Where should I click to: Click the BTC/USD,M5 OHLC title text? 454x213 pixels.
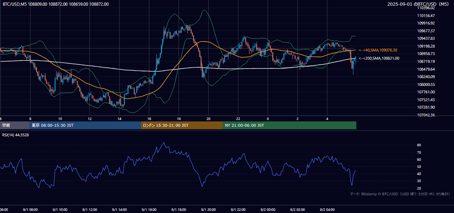[56, 4]
